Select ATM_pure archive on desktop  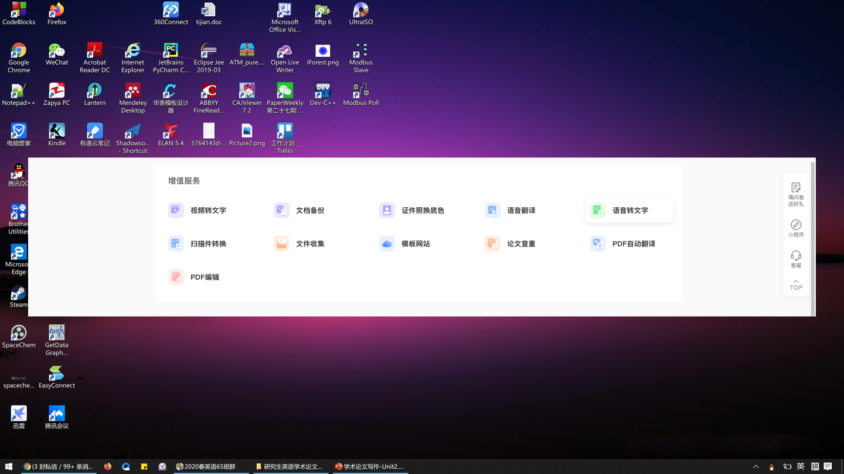click(x=247, y=54)
